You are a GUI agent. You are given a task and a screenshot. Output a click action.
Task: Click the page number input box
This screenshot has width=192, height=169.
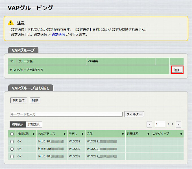tap(160, 124)
